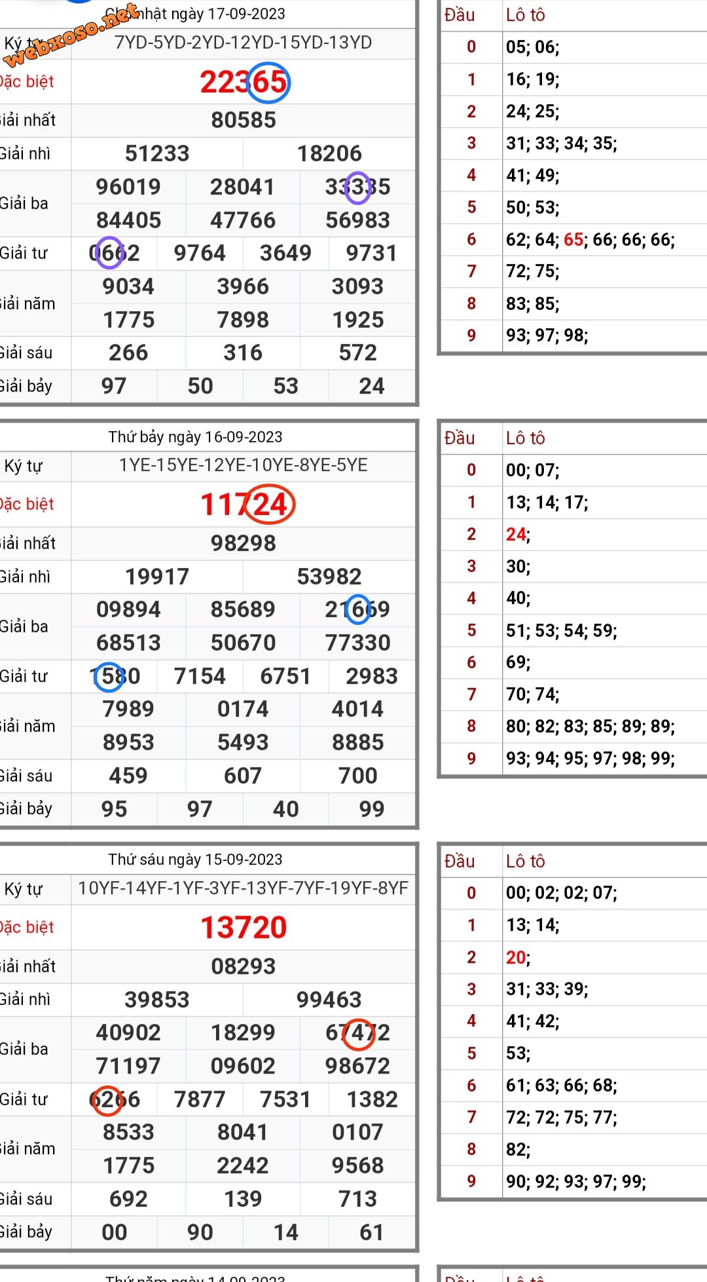Click lô tô row "90; 92; 93; 97; 99;"
This screenshot has width=707, height=1282.
coord(575,1182)
